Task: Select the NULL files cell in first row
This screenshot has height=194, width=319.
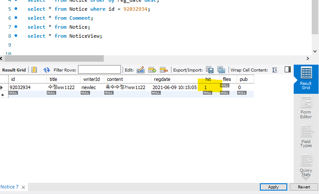Action: (228, 87)
